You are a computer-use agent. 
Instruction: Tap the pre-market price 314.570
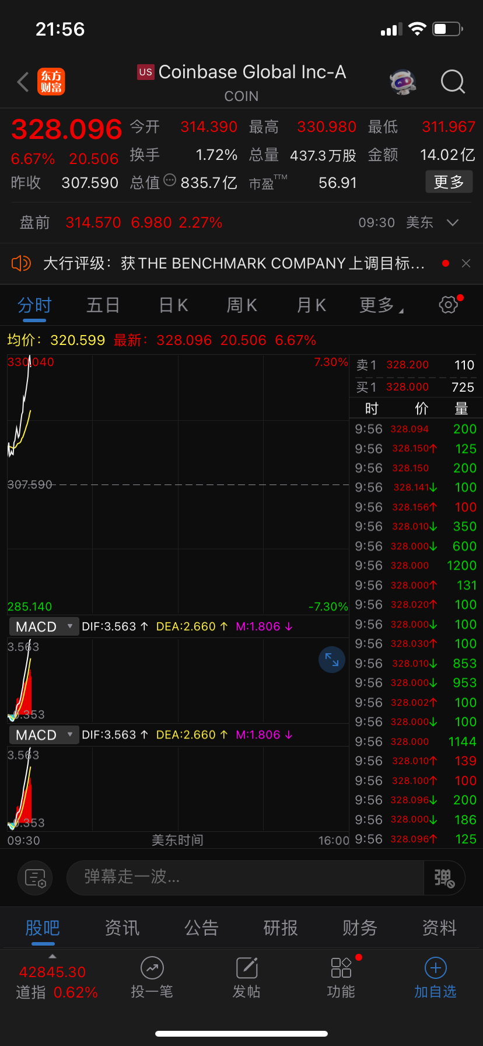click(93, 222)
